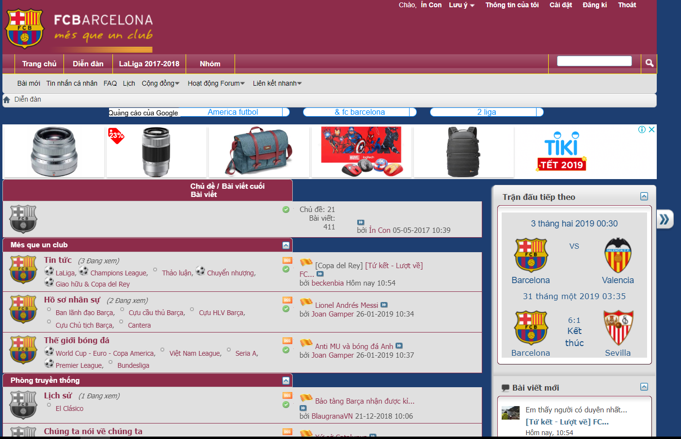The width and height of the screenshot is (681, 439).
Task: Open the double-arrow sidebar toggle
Action: pyautogui.click(x=665, y=219)
